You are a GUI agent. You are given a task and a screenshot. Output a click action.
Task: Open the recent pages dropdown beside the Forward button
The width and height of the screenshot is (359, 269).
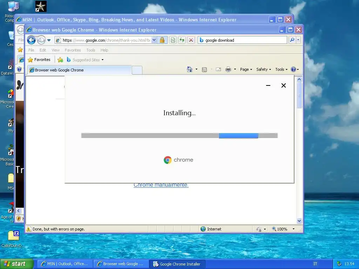(49, 40)
